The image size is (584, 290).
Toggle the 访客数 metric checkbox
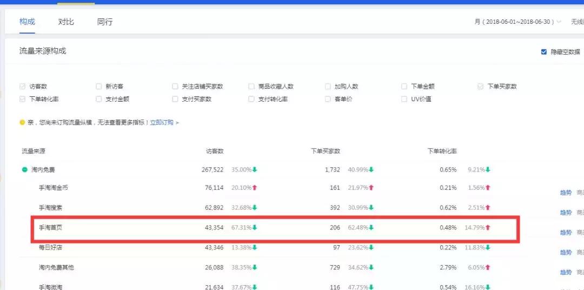(x=22, y=87)
